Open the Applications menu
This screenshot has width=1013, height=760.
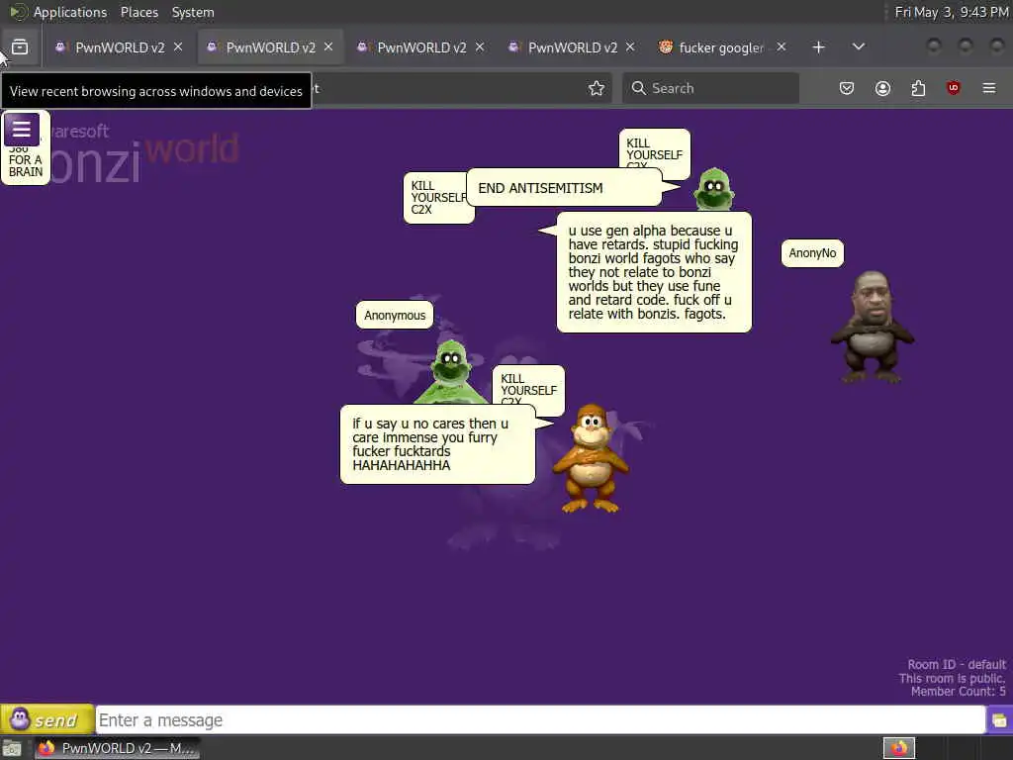click(x=70, y=12)
